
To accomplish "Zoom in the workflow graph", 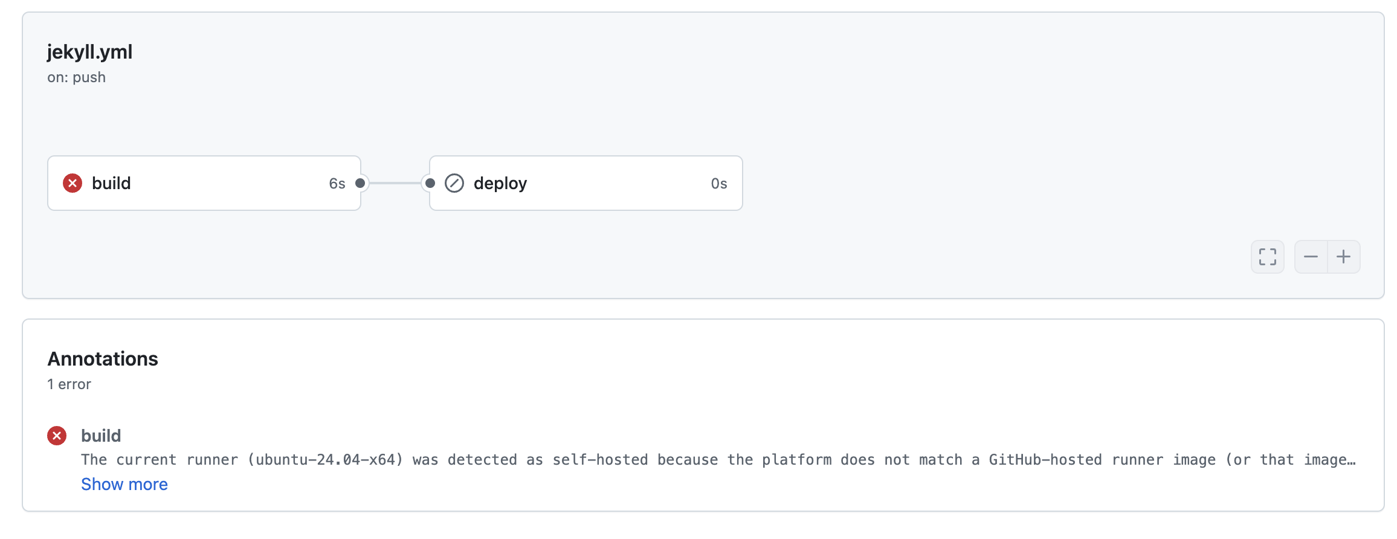I will [1343, 257].
